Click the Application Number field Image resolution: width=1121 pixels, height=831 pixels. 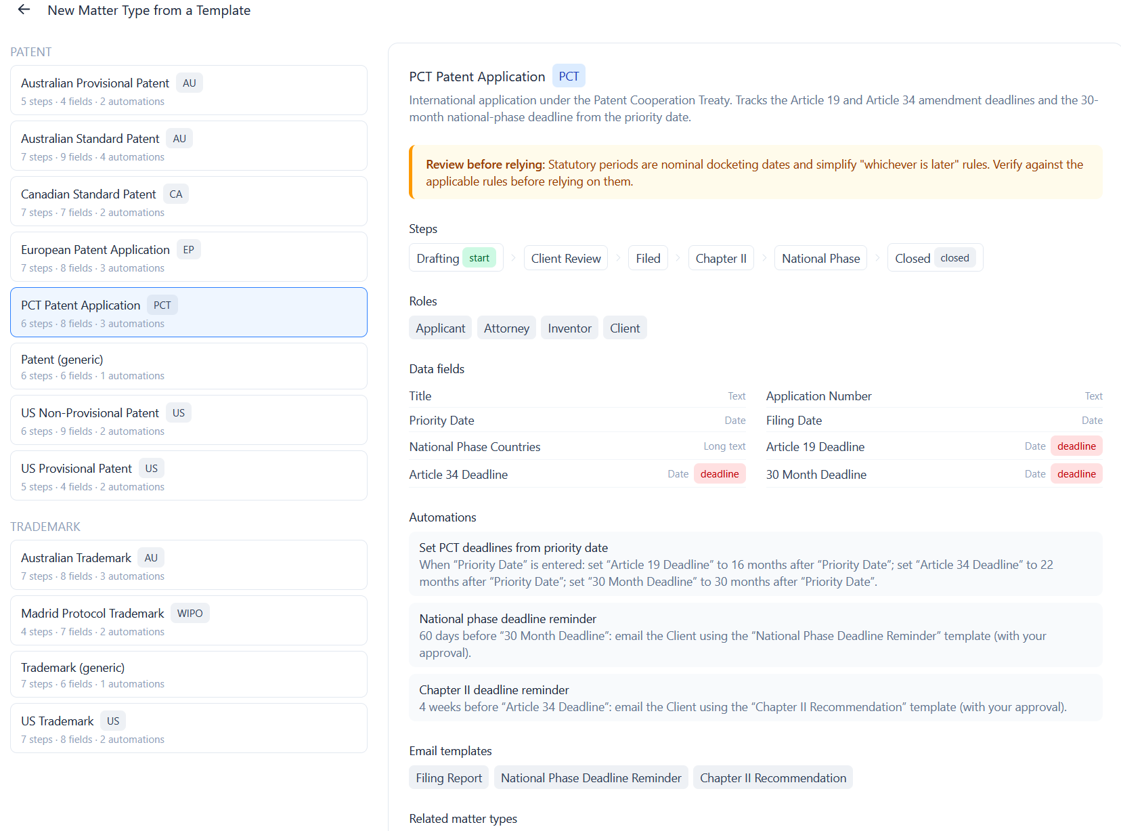pyautogui.click(x=934, y=396)
